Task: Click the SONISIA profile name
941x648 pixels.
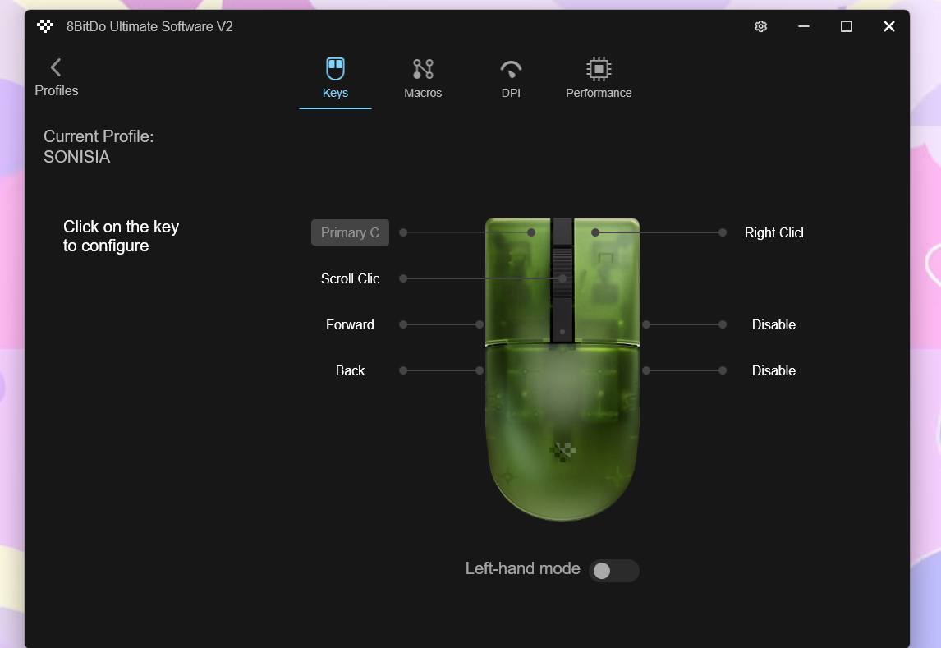Action: click(77, 157)
